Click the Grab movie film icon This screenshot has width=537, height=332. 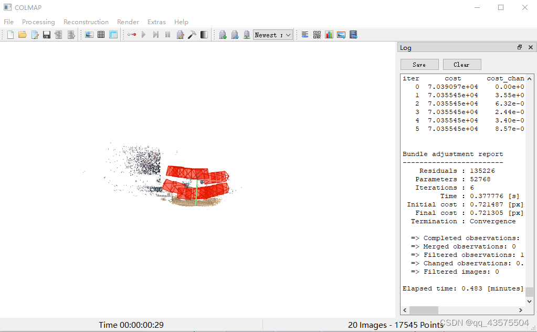pos(353,35)
